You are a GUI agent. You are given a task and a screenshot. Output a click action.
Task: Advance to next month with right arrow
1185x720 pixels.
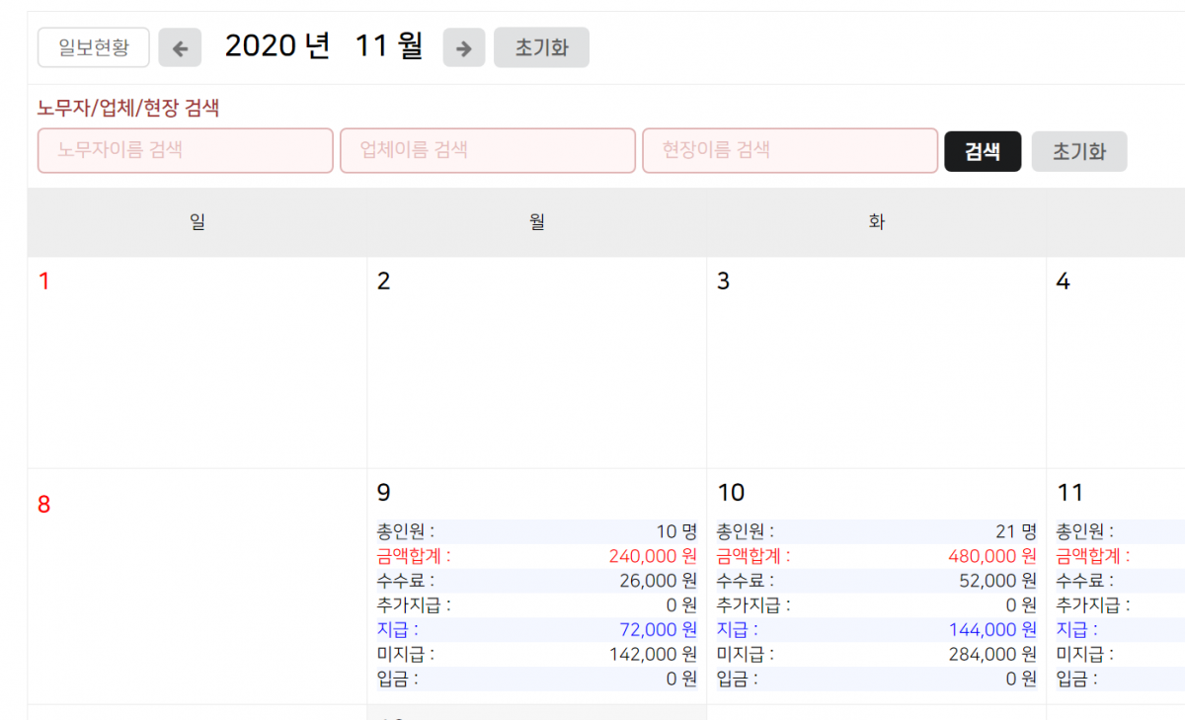coord(463,47)
